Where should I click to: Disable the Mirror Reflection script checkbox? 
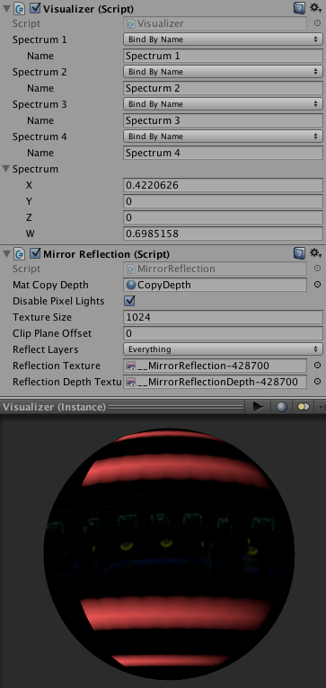pyautogui.click(x=36, y=253)
